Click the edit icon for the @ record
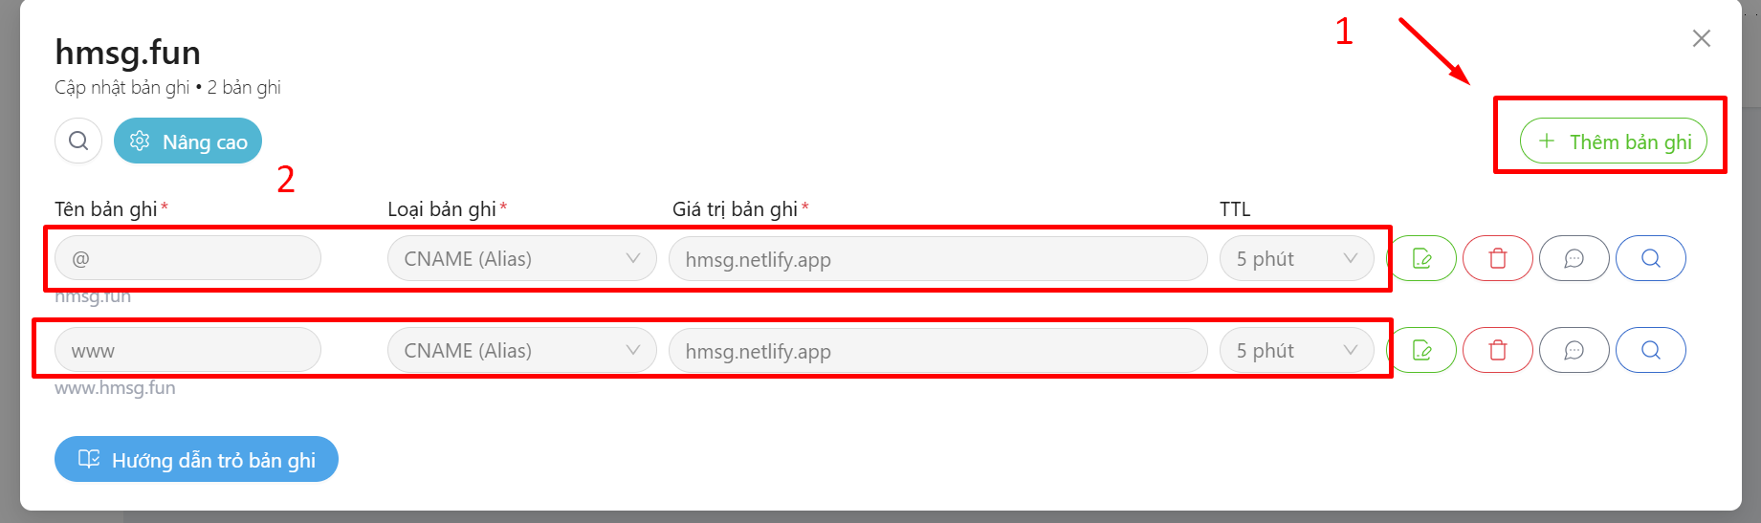Screen dimensions: 1761x523 (1422, 258)
